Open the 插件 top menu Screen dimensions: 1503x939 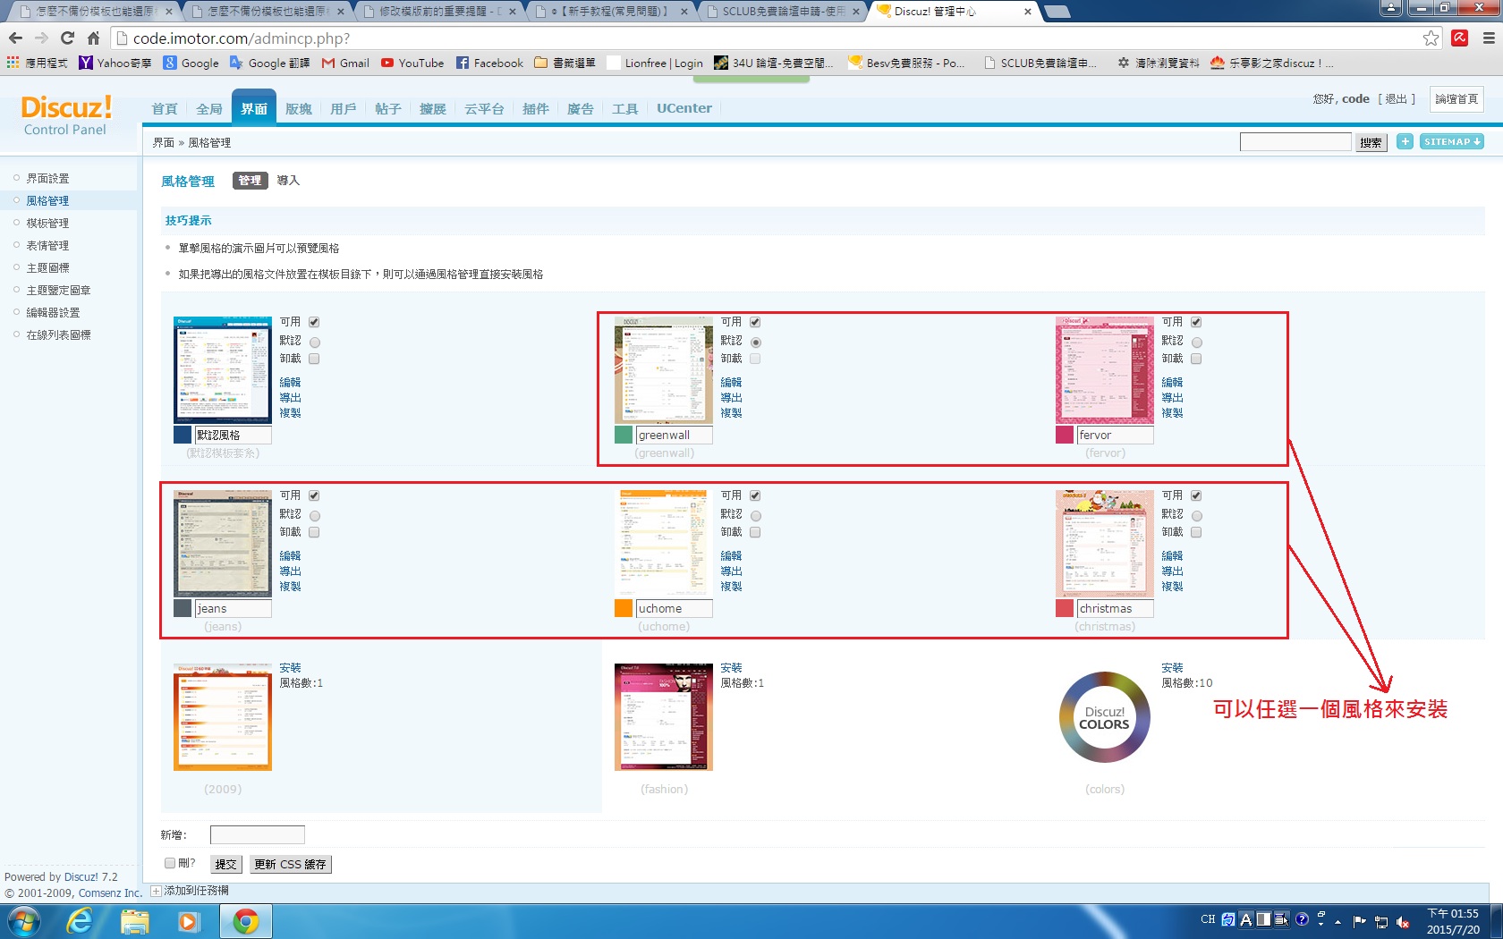pyautogui.click(x=536, y=108)
